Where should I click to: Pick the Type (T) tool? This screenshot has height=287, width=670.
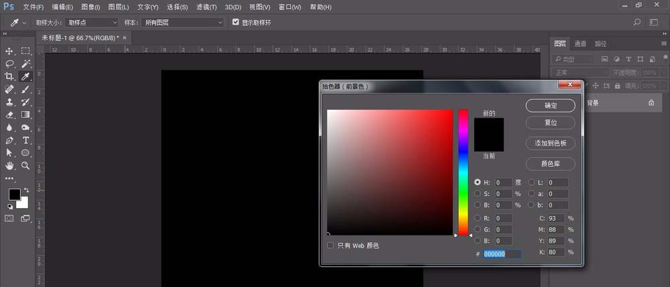(x=25, y=140)
